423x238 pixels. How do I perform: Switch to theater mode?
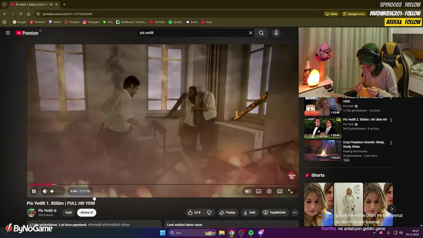(x=280, y=191)
